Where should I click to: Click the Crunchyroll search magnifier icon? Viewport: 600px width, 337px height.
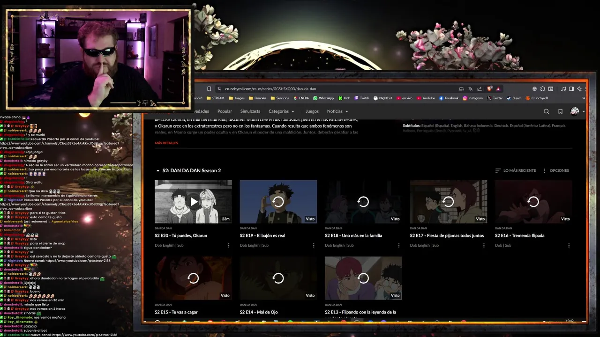[546, 111]
